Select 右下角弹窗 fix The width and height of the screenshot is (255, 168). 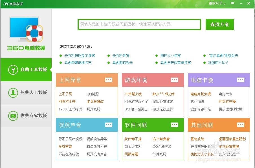161,139
